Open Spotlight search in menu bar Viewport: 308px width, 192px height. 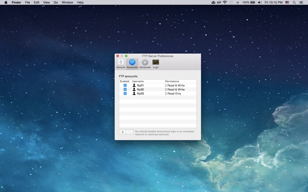pyautogui.click(x=295, y=2)
